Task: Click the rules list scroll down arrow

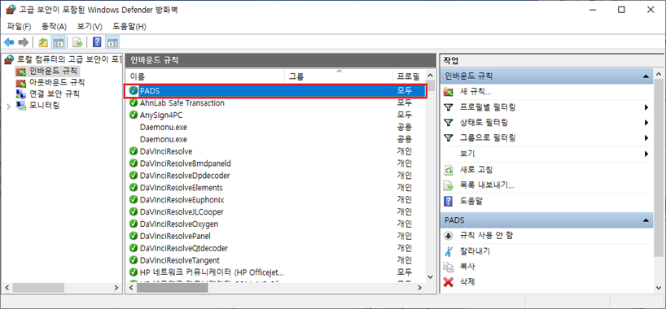Action: click(x=430, y=276)
